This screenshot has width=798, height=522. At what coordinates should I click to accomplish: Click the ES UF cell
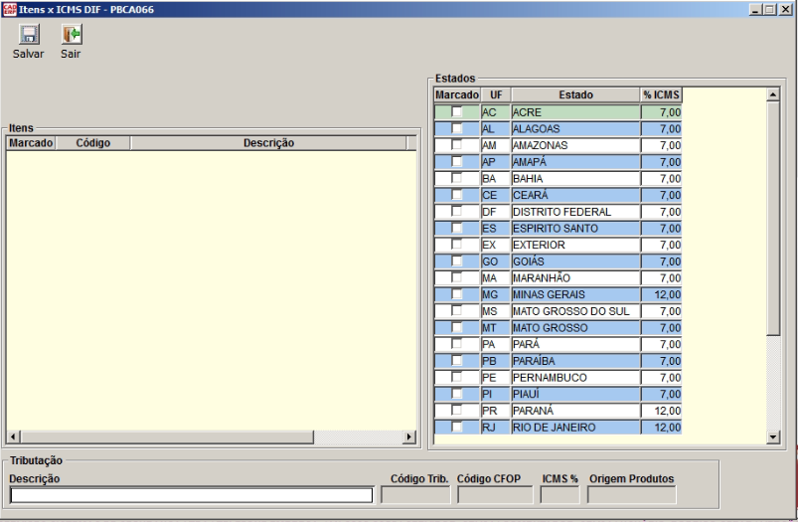pos(496,229)
